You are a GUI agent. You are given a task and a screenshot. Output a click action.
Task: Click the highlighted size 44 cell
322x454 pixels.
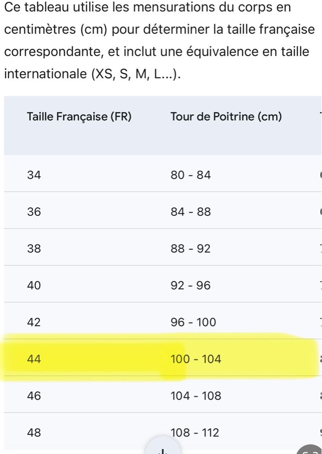pyautogui.click(x=34, y=359)
